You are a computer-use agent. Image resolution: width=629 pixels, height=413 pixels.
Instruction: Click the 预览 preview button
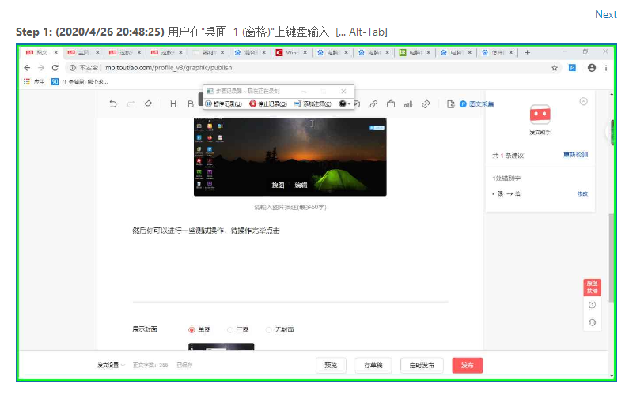coord(331,365)
